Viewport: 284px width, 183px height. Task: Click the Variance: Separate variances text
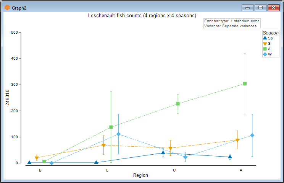230,26
